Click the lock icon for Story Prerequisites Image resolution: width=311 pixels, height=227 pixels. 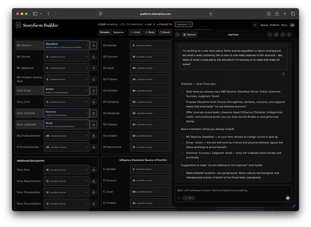click(x=93, y=192)
